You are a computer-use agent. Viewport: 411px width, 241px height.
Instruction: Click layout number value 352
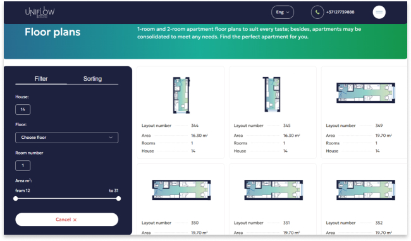379,223
